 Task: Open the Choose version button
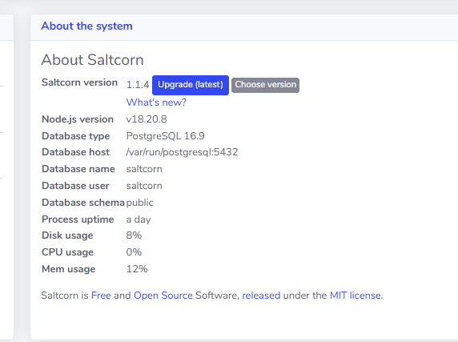pyautogui.click(x=265, y=85)
